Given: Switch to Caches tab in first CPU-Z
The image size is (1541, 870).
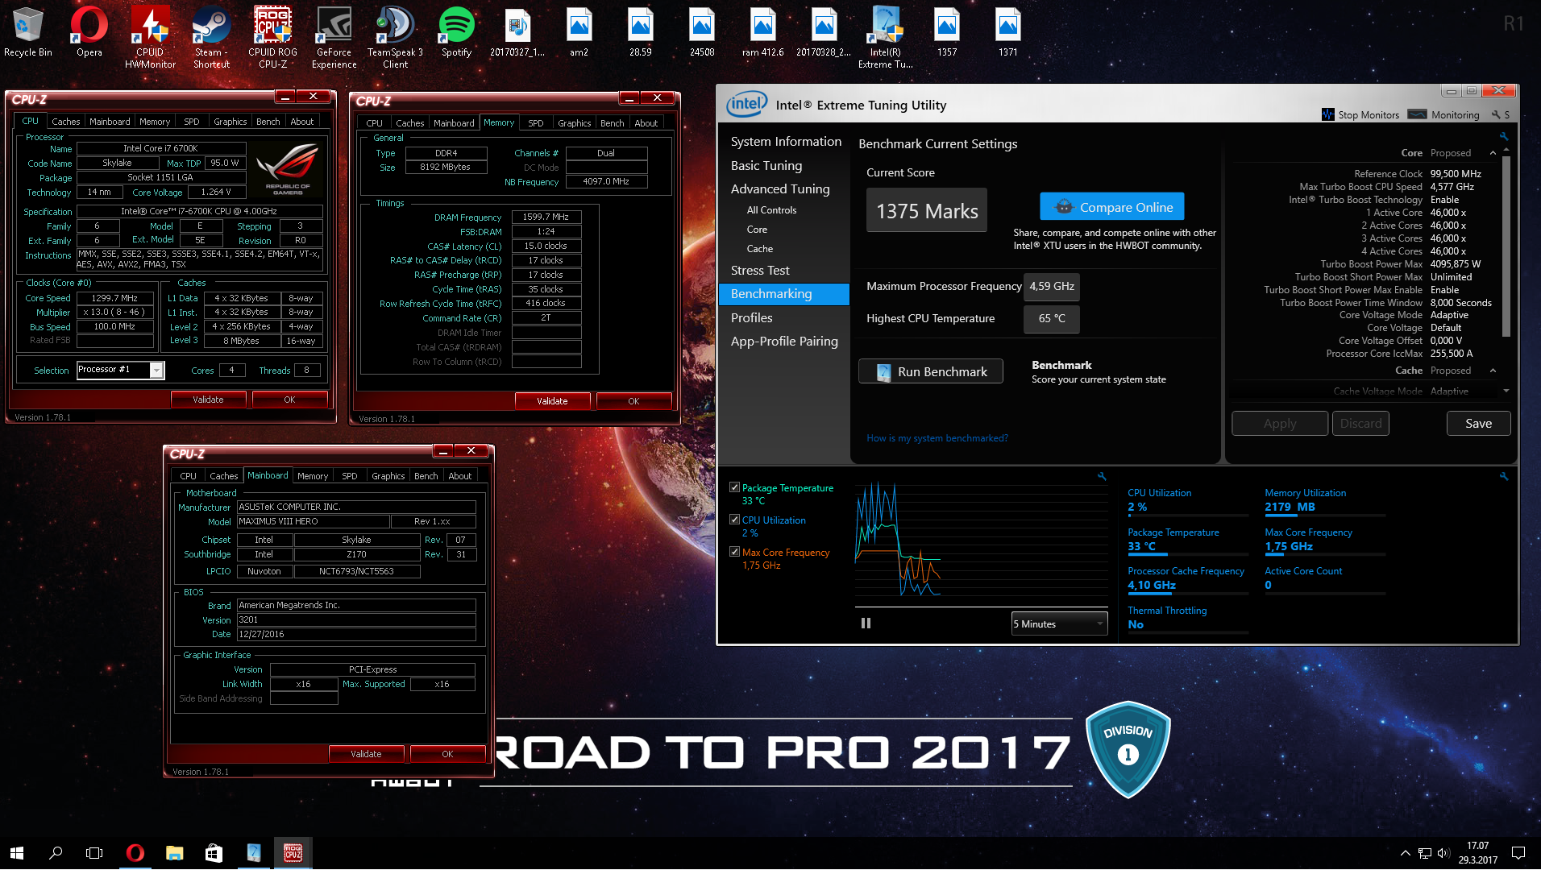Looking at the screenshot, I should [x=66, y=122].
